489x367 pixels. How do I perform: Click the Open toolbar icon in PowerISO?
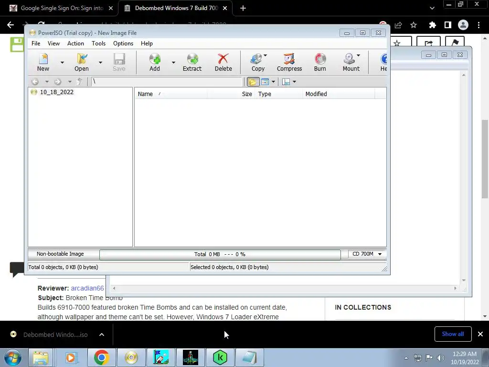pos(82,62)
